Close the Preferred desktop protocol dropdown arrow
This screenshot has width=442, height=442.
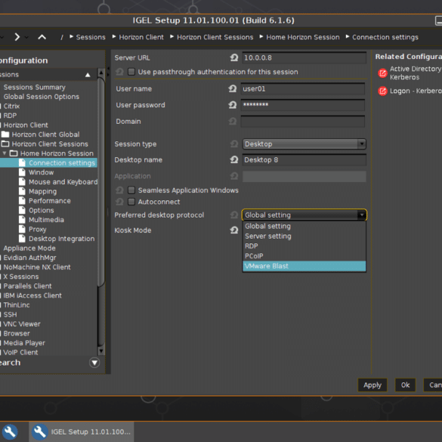[362, 215]
